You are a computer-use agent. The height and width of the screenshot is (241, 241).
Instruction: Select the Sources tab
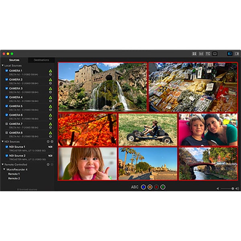pyautogui.click(x=14, y=60)
